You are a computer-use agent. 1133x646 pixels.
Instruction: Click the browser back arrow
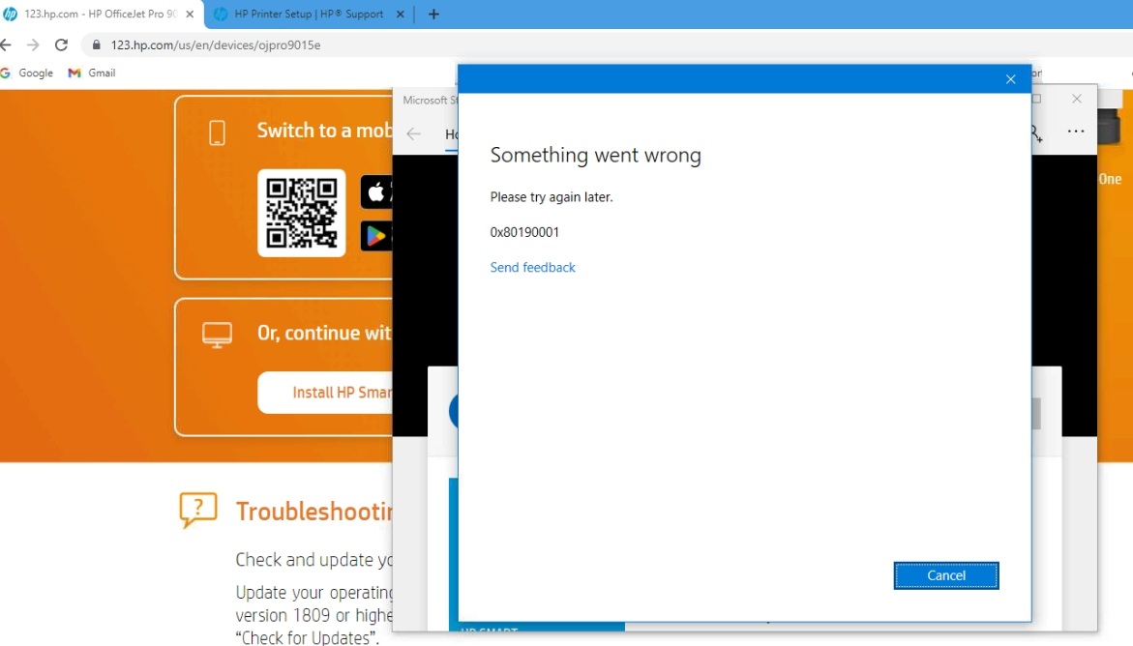6,45
